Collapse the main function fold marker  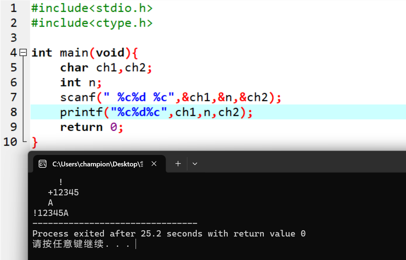[x=23, y=53]
